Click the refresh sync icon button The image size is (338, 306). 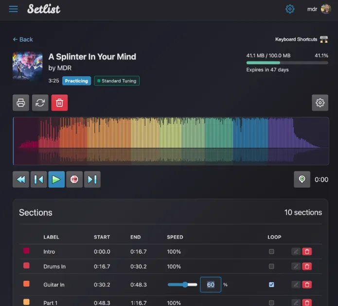(x=40, y=103)
